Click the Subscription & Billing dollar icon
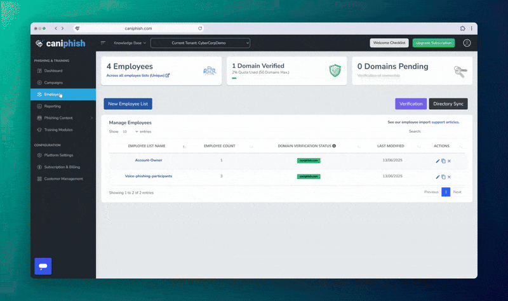 39,167
